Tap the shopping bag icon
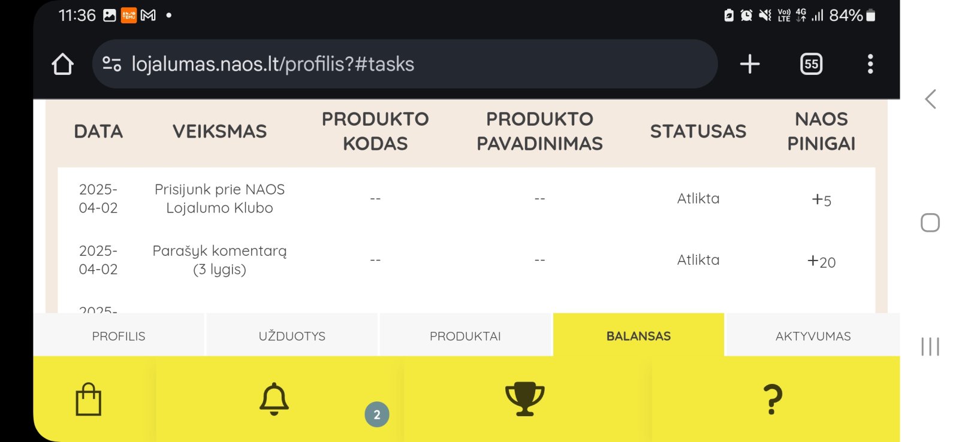This screenshot has height=442, width=959. (x=89, y=399)
